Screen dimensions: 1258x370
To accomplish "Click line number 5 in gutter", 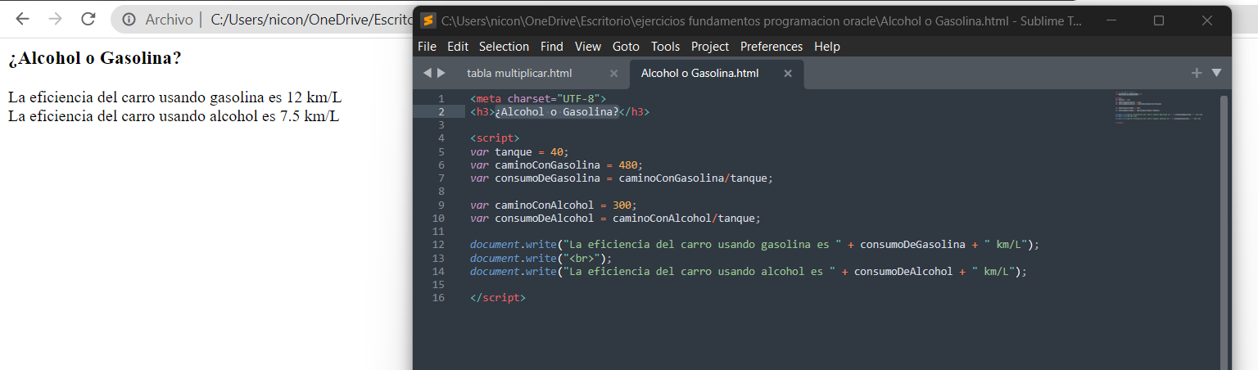I will pos(441,151).
